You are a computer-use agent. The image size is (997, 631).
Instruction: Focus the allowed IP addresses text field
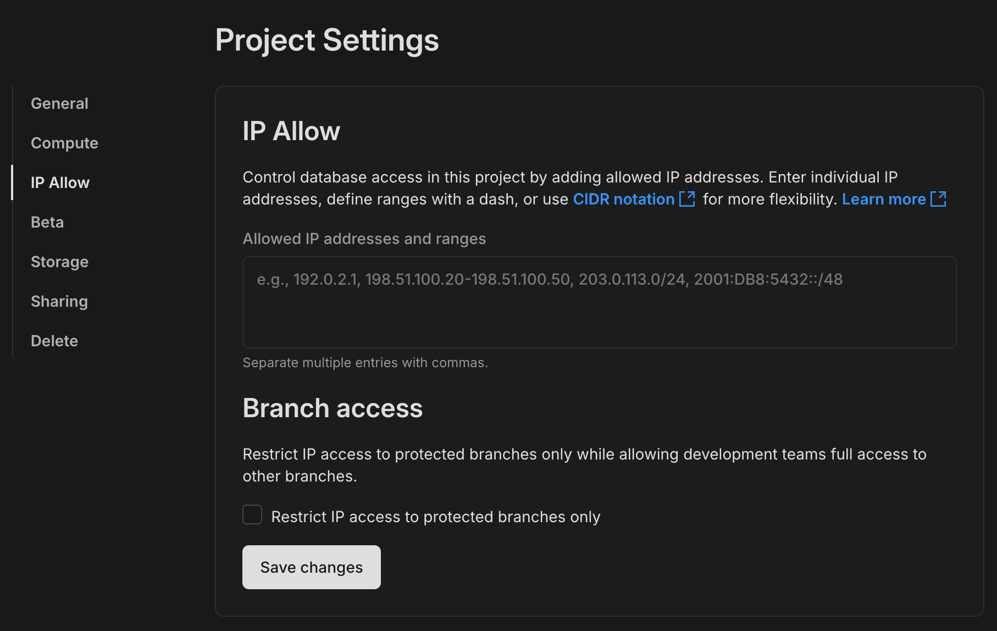point(599,302)
